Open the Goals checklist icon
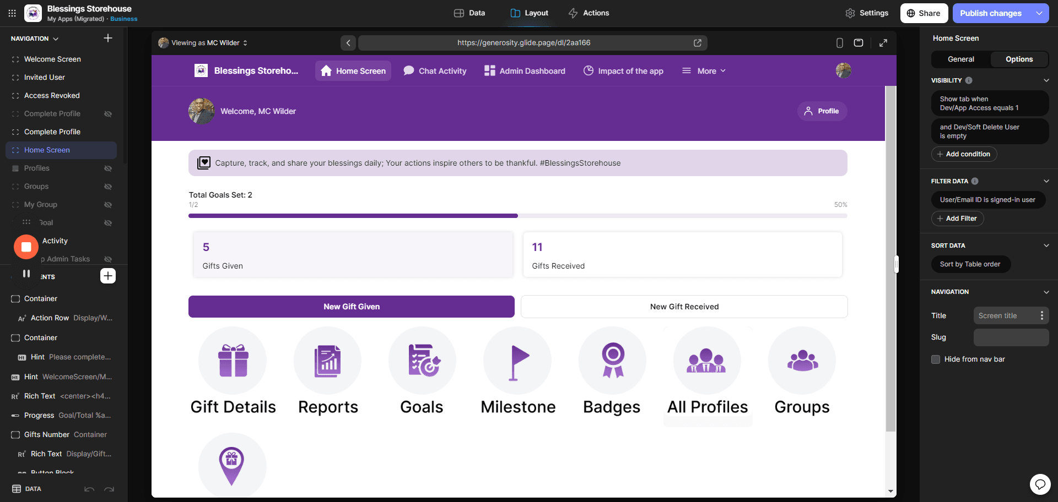Image resolution: width=1058 pixels, height=502 pixels. point(423,361)
